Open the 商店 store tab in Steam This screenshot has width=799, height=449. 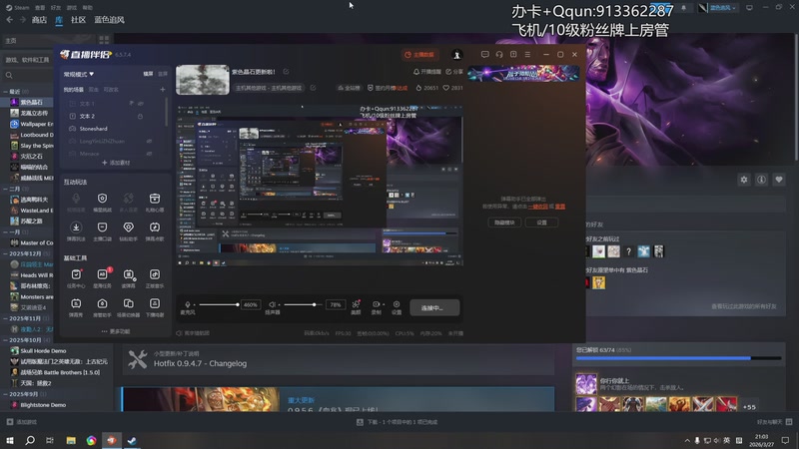(39, 20)
